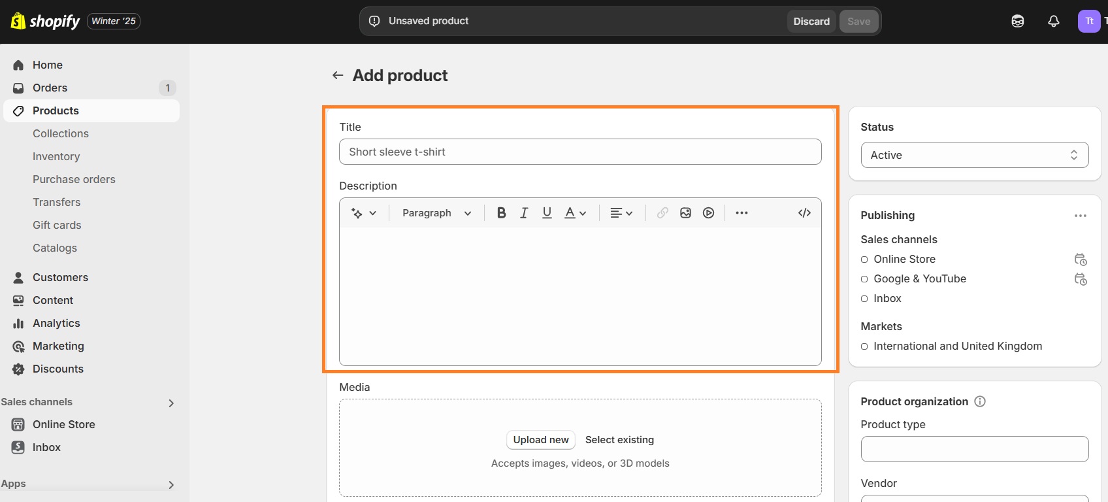Expand the Apps section
Viewport: 1108px width, 502px height.
click(171, 485)
